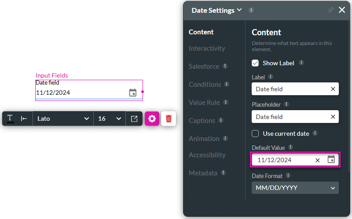Open calendar icon on canvas date field
The height and width of the screenshot is (219, 352).
[x=132, y=93]
